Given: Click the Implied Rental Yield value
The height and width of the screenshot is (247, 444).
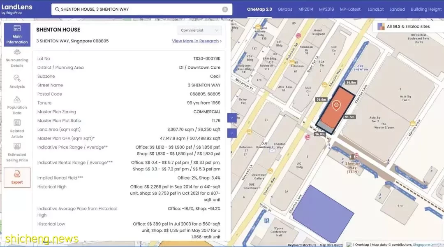Looking at the screenshot, I should [x=199, y=178].
